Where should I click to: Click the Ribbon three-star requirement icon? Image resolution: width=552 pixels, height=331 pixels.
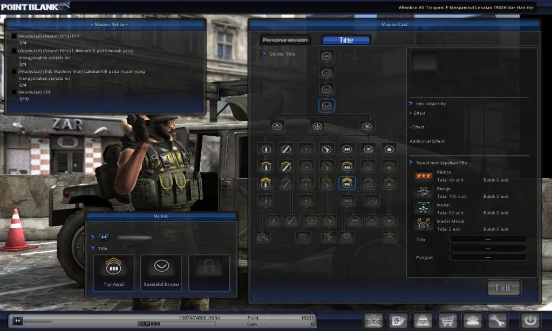(423, 176)
